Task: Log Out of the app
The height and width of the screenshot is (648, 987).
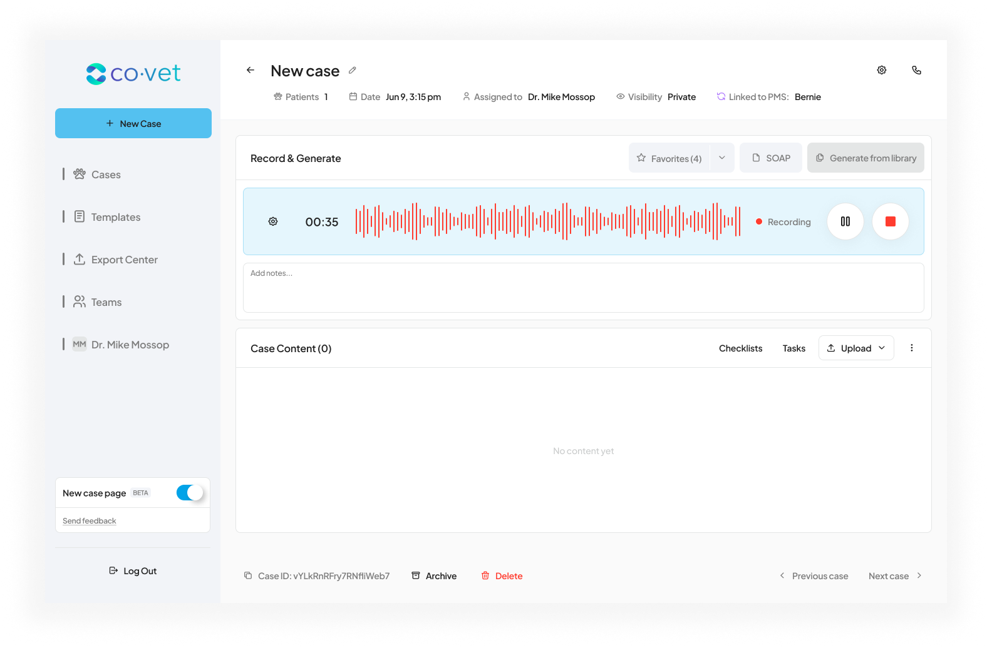Action: click(x=133, y=570)
